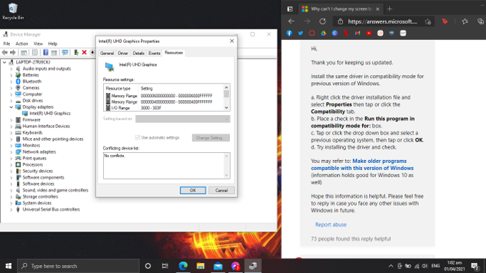This screenshot has width=486, height=273.
Task: Select the I/O Range 3000 - 303F row
Action: (164, 108)
